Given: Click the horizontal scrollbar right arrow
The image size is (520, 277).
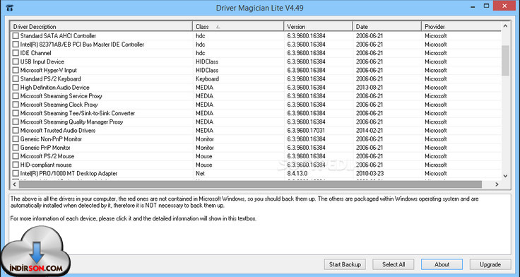Looking at the screenshot, I should [497, 184].
